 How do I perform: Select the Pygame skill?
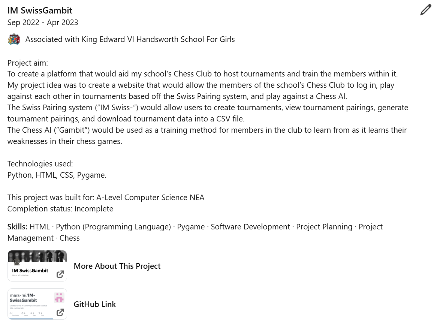(191, 227)
